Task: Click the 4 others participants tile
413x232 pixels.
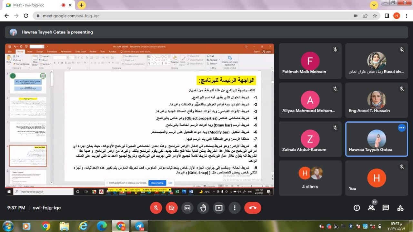Action: coord(310,178)
